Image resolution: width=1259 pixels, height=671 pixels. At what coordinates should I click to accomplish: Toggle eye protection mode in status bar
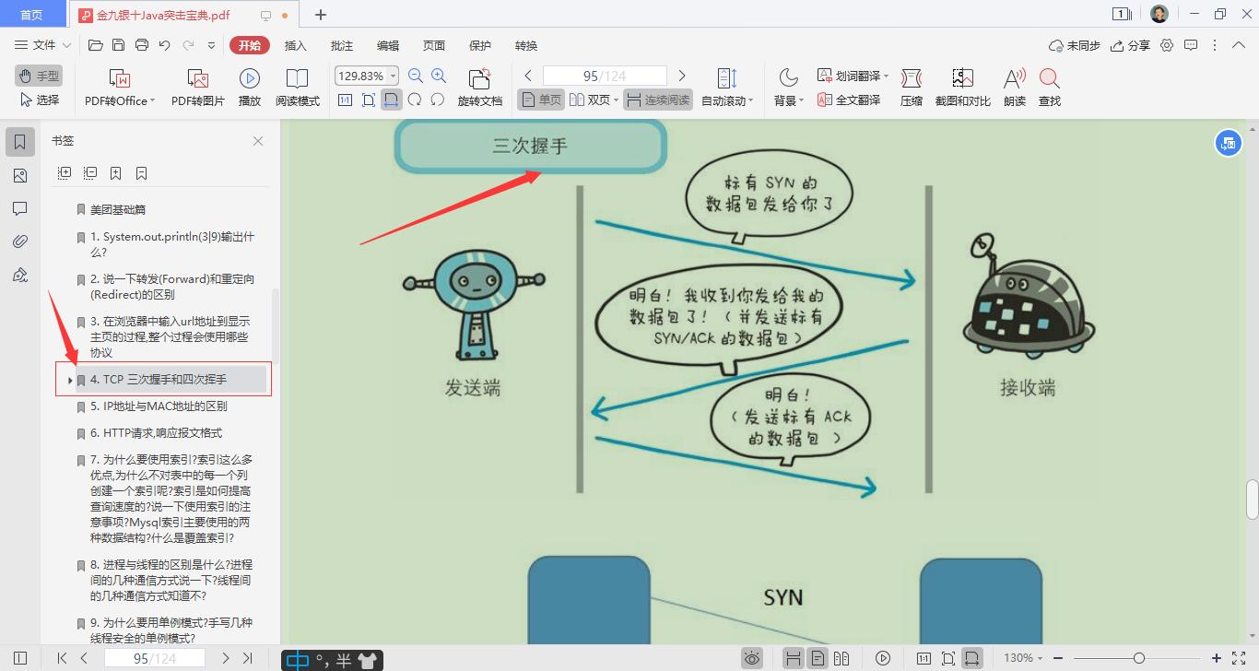tap(753, 658)
